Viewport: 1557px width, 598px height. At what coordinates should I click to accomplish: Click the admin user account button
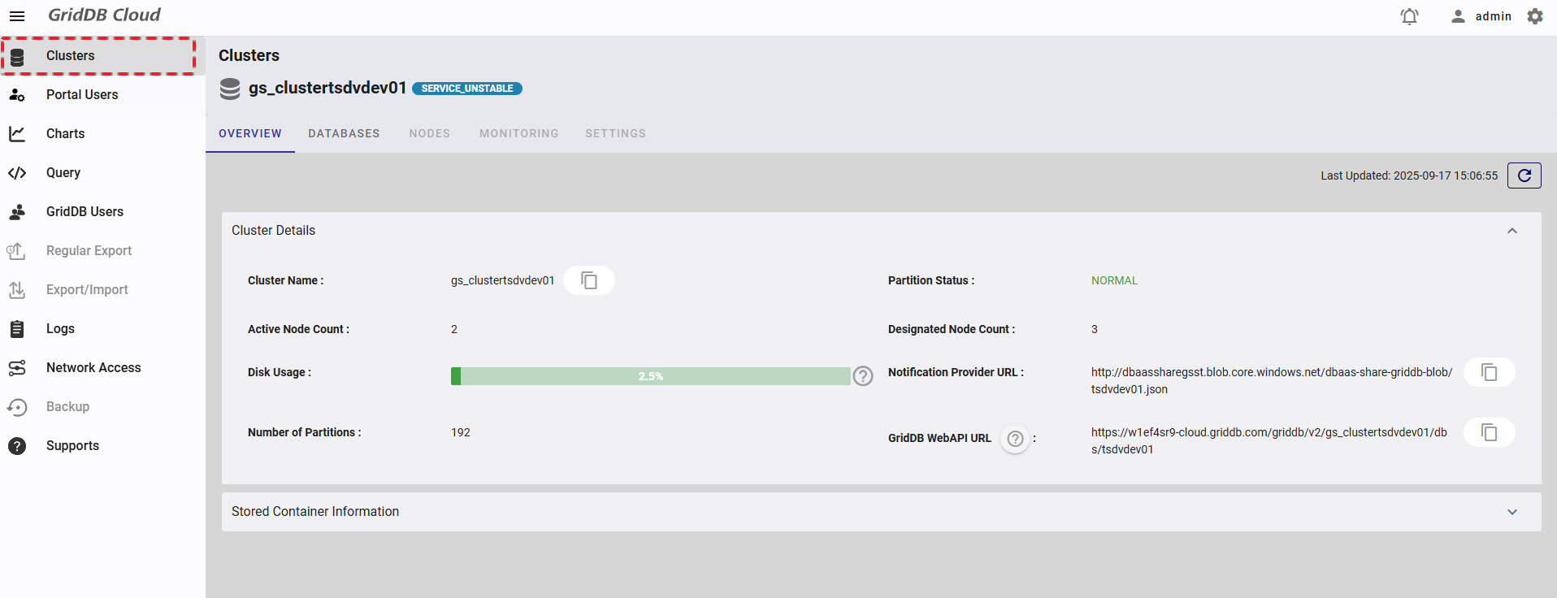(1481, 16)
